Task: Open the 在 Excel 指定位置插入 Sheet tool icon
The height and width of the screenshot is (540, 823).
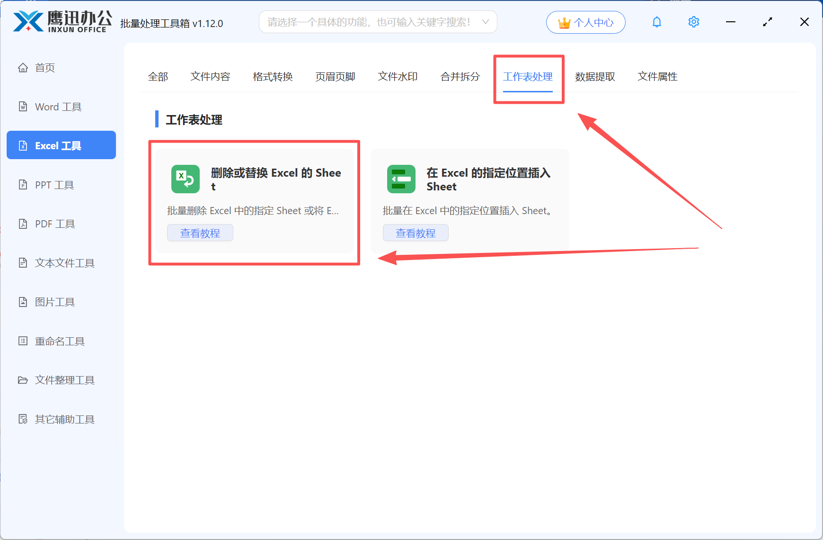Action: coord(401,179)
